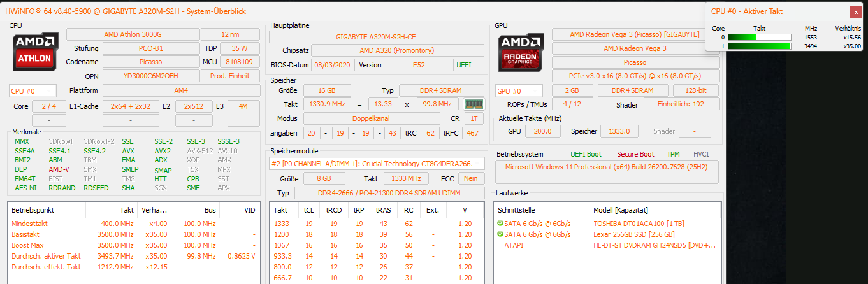Click the AMD Athlon CPU logo
The image size is (868, 284).
[x=36, y=52]
